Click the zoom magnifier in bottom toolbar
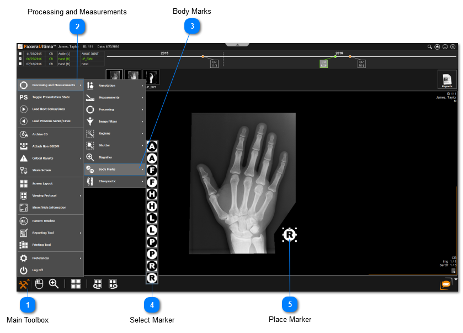Image resolution: width=463 pixels, height=333 pixels. (54, 284)
